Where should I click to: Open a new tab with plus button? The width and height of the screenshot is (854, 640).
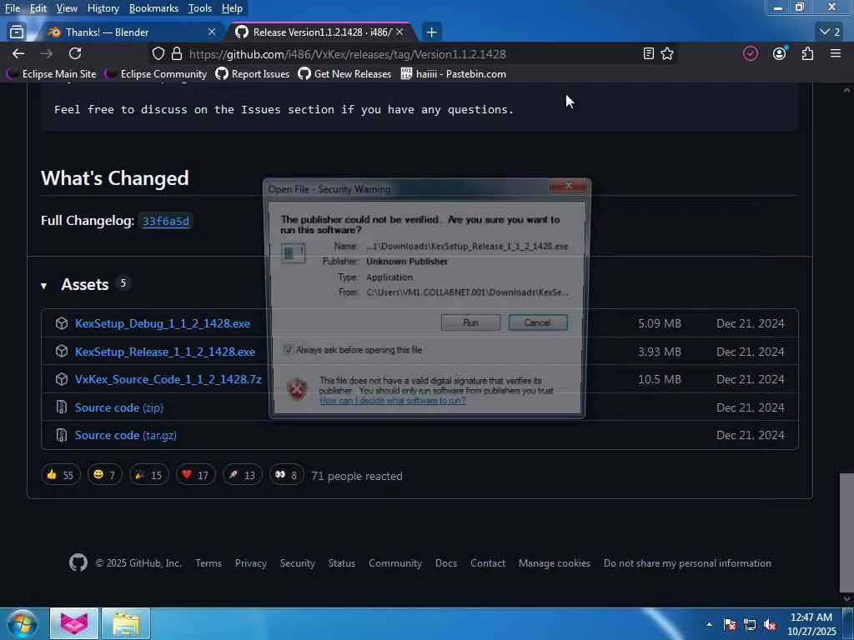(431, 32)
